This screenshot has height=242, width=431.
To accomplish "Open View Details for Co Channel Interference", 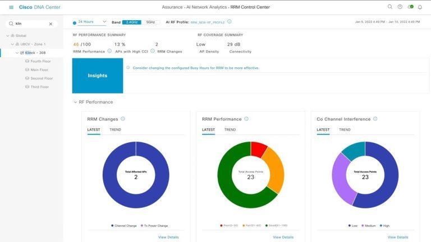I will click(398, 237).
